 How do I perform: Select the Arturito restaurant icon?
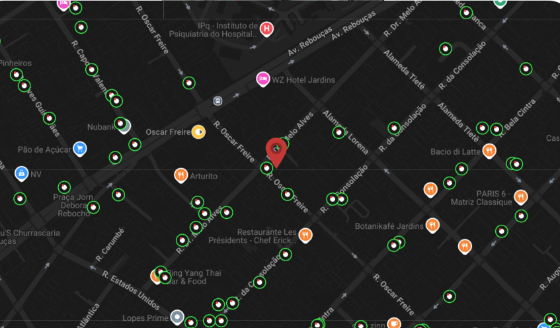[x=181, y=175]
